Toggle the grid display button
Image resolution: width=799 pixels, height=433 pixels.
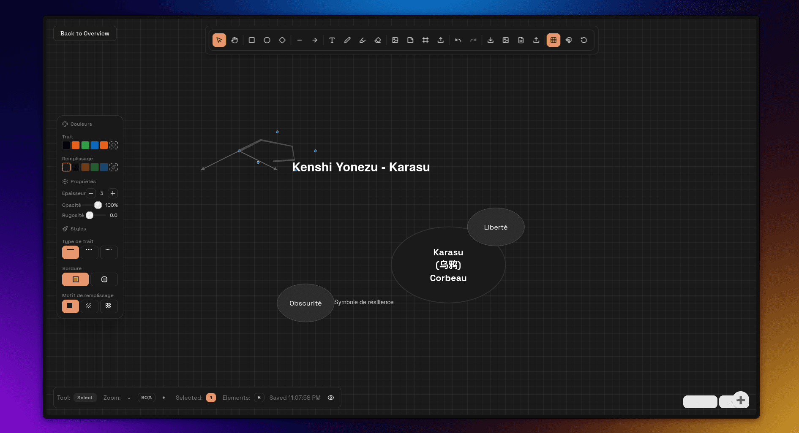(554, 40)
